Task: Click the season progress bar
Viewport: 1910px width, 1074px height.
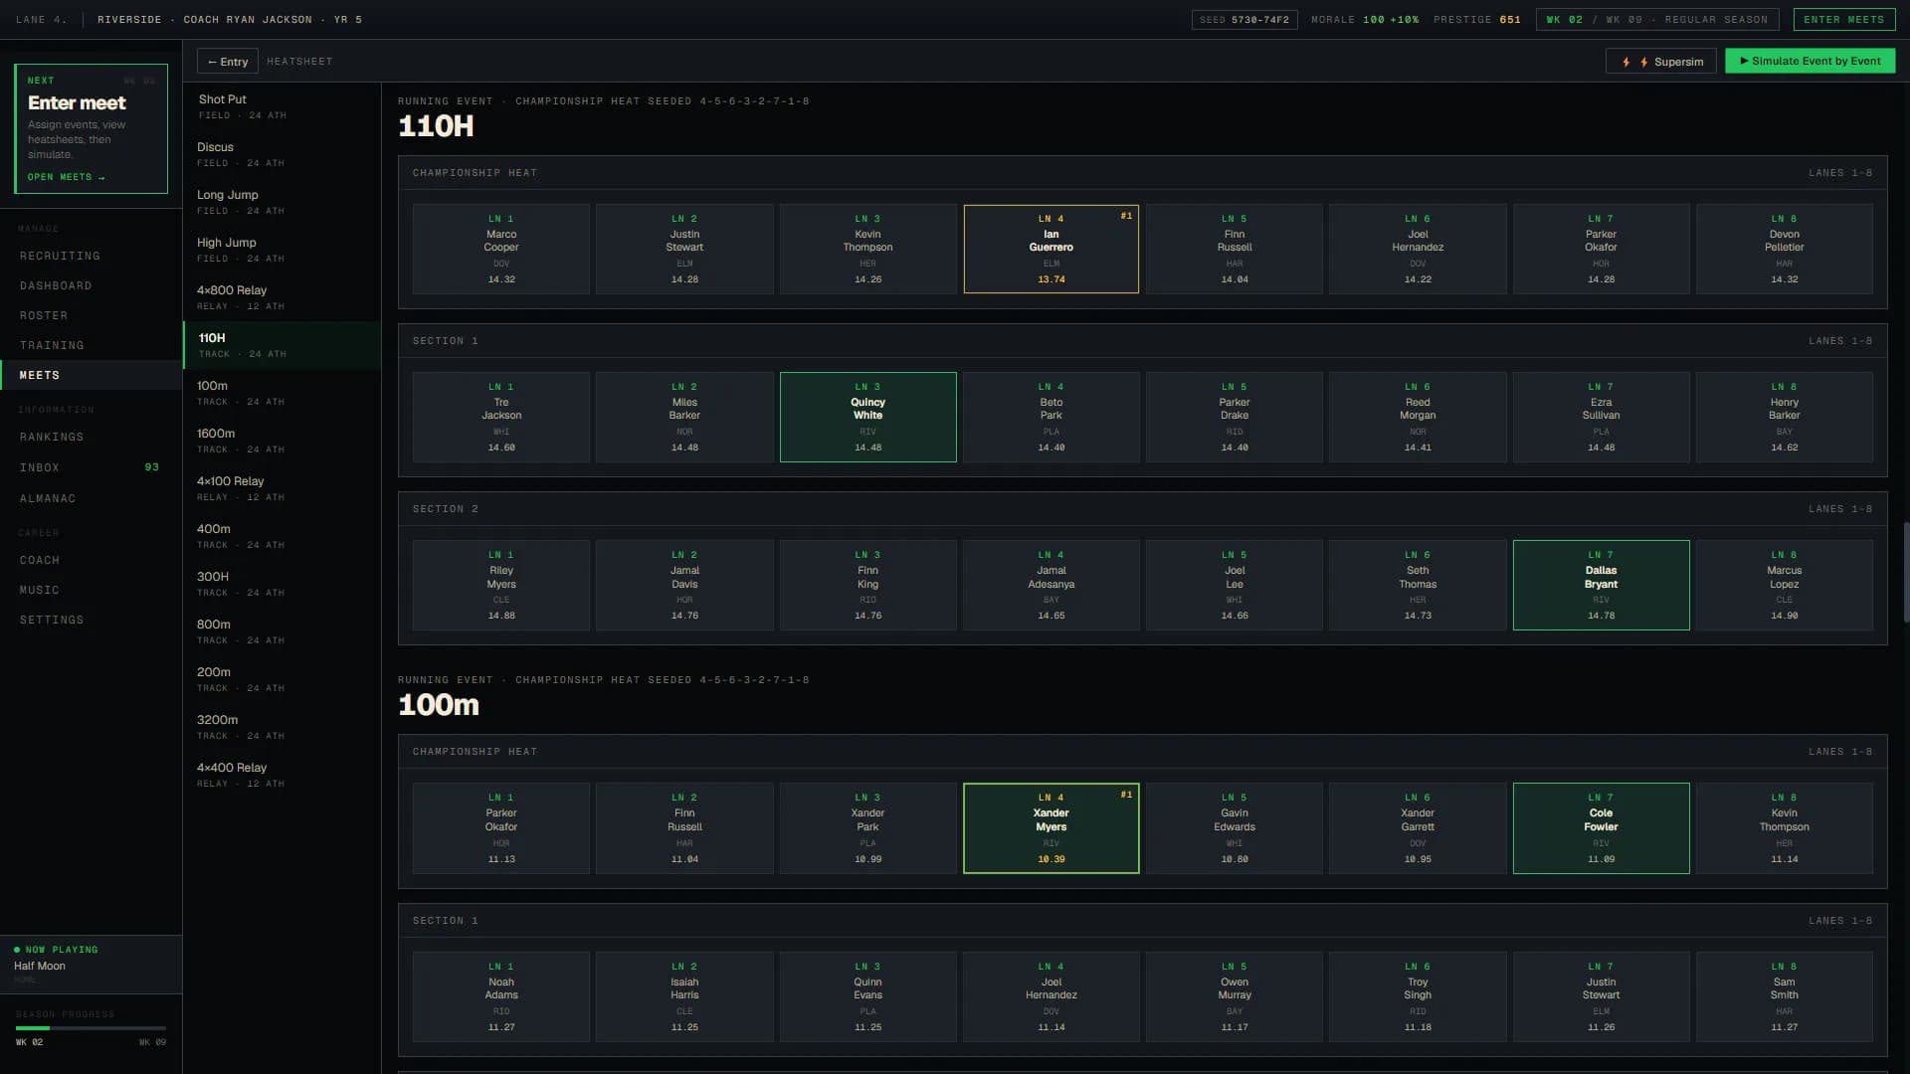Action: (91, 1028)
